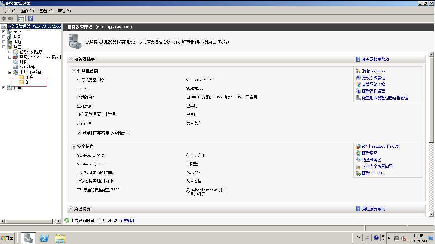Image resolution: width=435 pixels, height=244 pixels.
Task: Click the content pane vertical scrollbar thumb
Action: point(432,100)
